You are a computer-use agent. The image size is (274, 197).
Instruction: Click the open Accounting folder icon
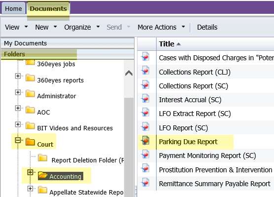coord(43,175)
